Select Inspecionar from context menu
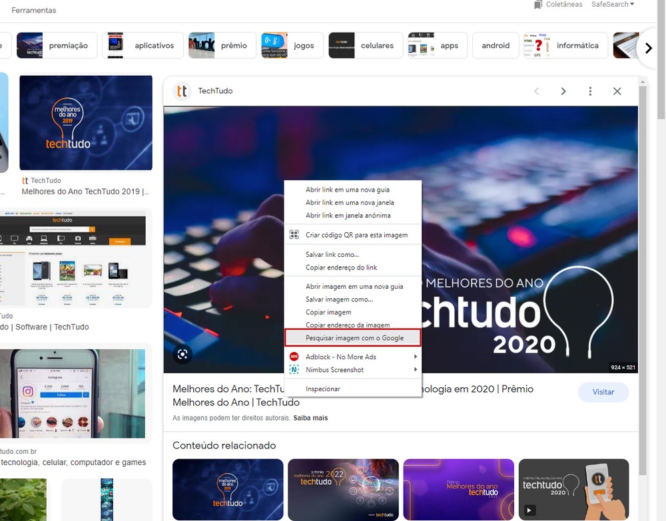The height and width of the screenshot is (521, 666). (323, 389)
